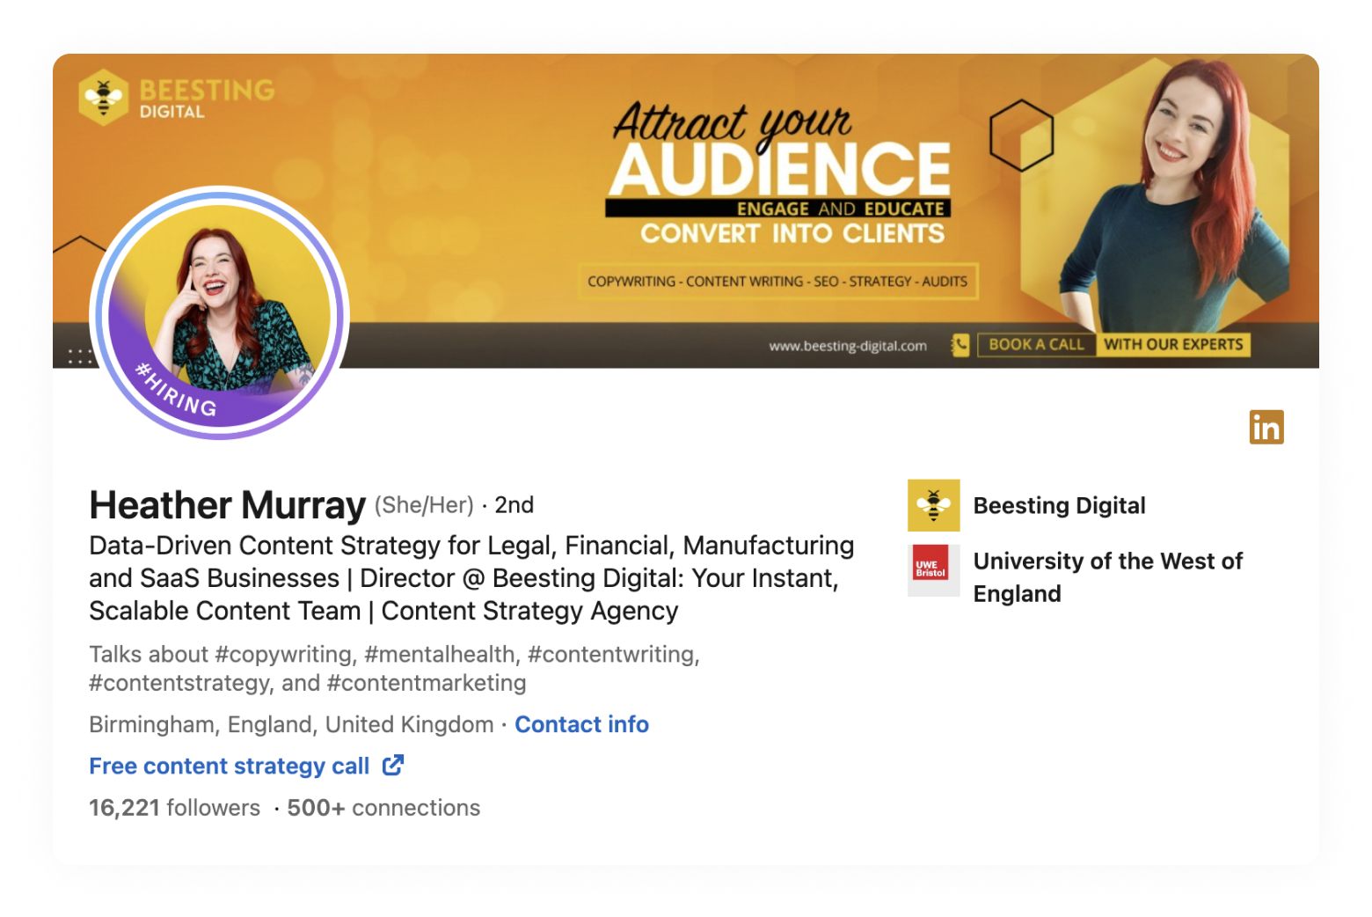Image resolution: width=1372 pixels, height=917 pixels.
Task: Click the www.beesting-digital.com banner address
Action: pos(848,346)
